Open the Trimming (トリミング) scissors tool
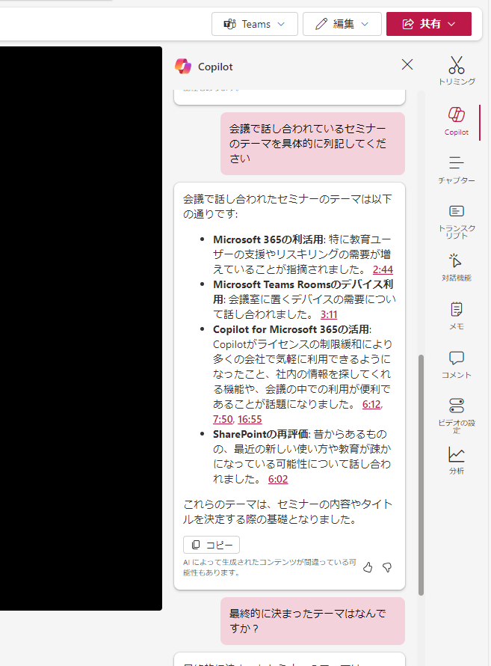This screenshot has width=491, height=666. [x=456, y=70]
